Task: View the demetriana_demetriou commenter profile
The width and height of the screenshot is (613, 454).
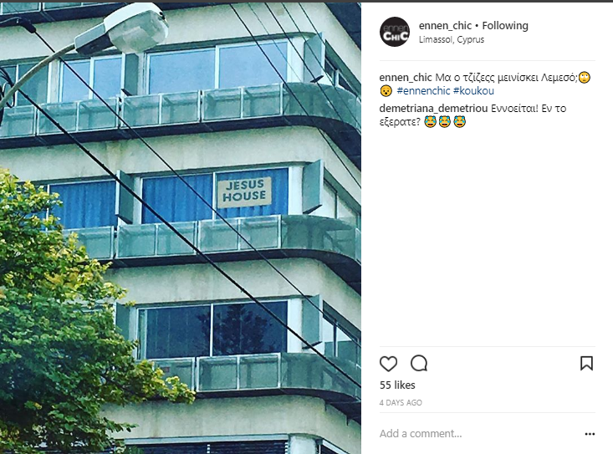Action: coord(433,108)
